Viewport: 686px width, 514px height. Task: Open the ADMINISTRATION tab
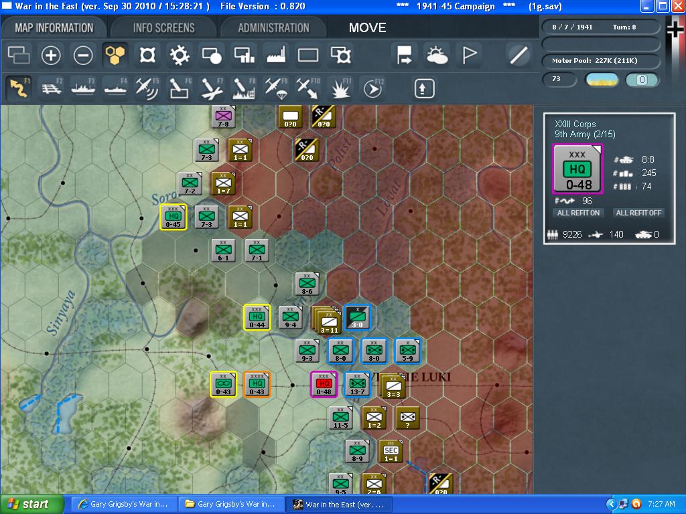[273, 28]
